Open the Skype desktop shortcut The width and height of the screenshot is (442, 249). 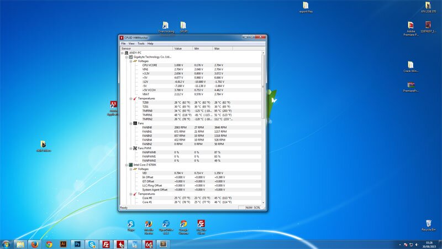(131, 226)
